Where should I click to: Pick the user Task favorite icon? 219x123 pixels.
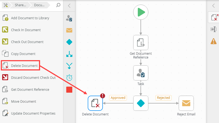point(69,18)
